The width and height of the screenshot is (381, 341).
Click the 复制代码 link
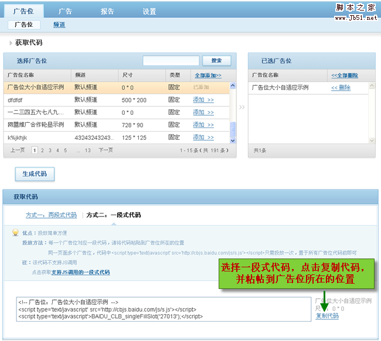point(327,316)
